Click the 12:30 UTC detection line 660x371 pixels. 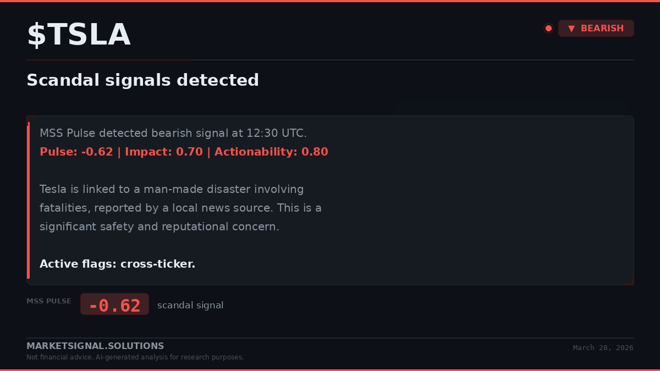coord(173,133)
